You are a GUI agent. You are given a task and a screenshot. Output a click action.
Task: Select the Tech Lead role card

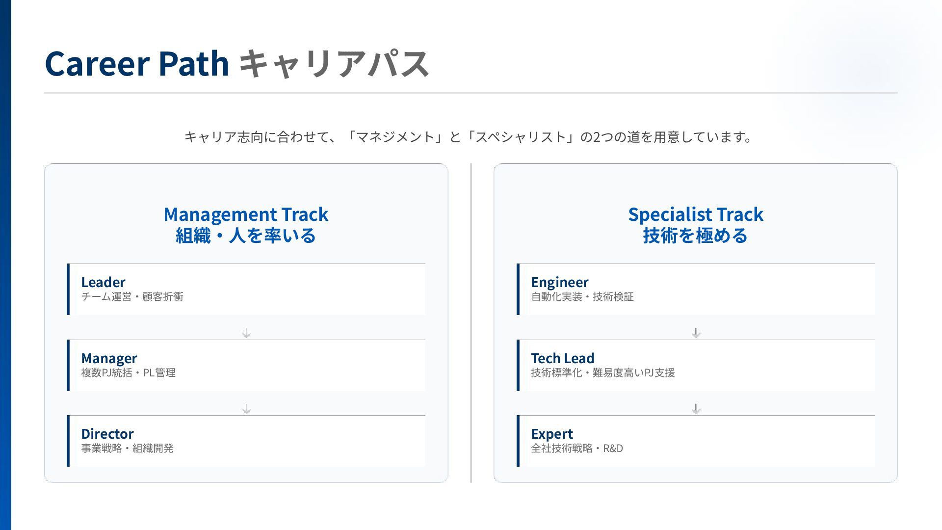click(696, 365)
